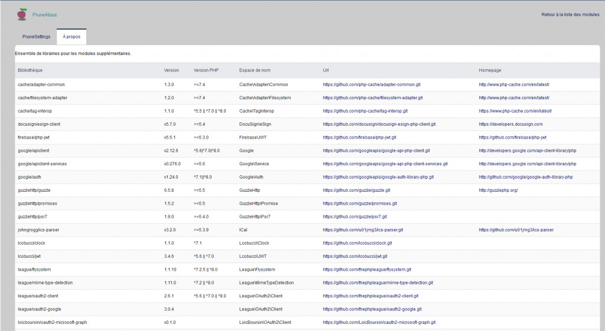Click the Prune plum logo icon
This screenshot has width=605, height=331.
point(22,14)
